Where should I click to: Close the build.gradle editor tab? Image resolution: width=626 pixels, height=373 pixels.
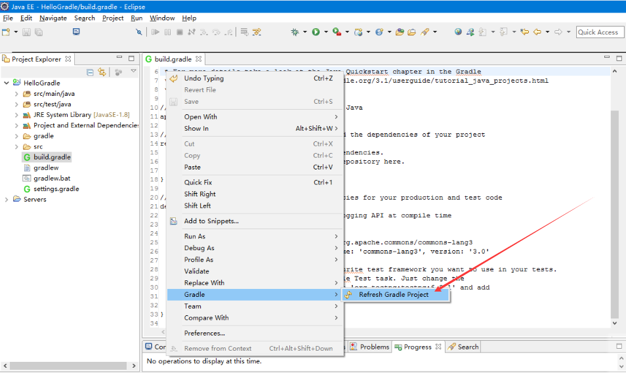click(198, 59)
